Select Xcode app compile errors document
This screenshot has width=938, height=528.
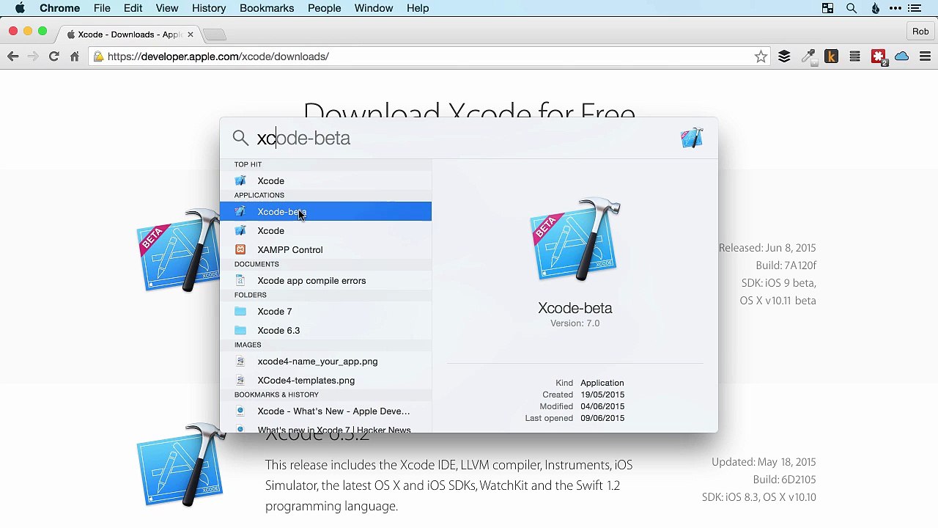pos(325,280)
